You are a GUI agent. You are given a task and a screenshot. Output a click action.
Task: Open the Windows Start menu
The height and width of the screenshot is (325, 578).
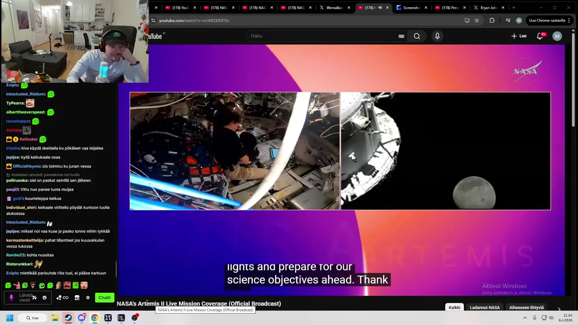tap(9, 318)
